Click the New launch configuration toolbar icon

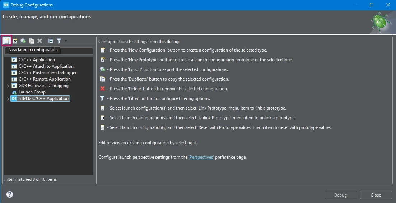[7, 41]
